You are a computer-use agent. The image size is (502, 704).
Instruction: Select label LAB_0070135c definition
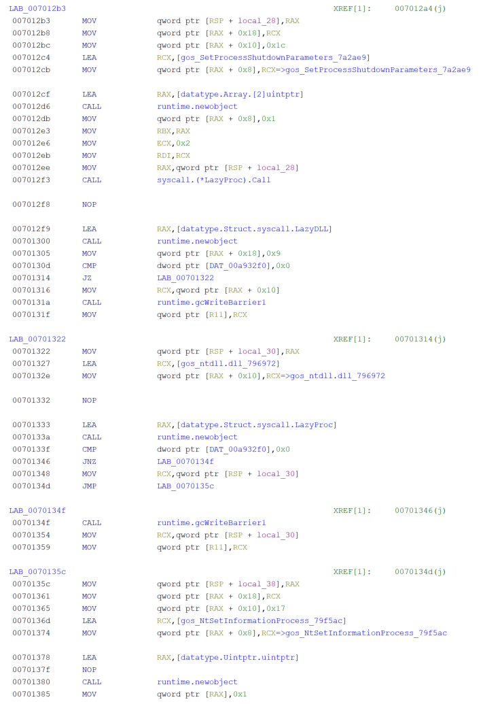click(x=37, y=571)
